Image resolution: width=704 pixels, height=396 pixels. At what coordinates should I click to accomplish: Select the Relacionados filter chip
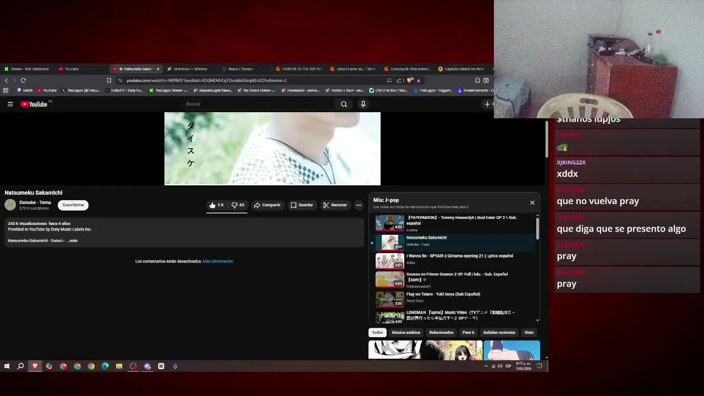tap(441, 332)
